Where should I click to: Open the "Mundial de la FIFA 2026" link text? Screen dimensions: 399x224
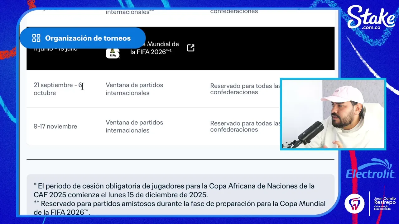pos(155,48)
